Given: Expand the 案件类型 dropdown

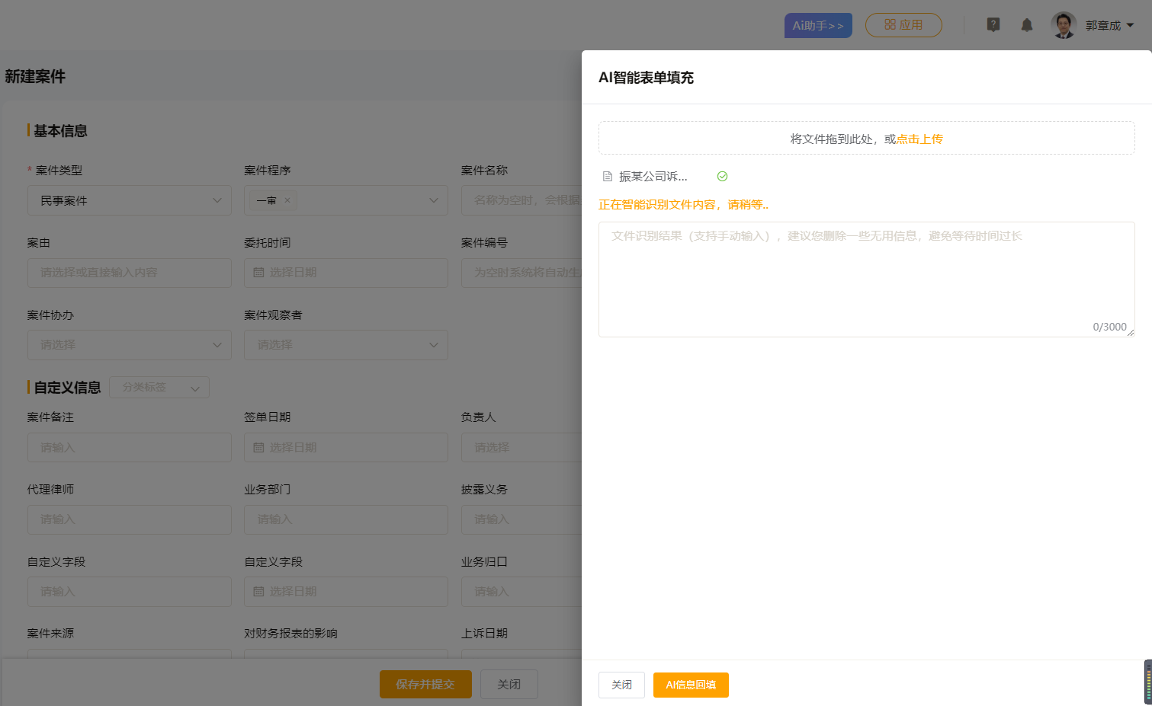Looking at the screenshot, I should click(217, 200).
